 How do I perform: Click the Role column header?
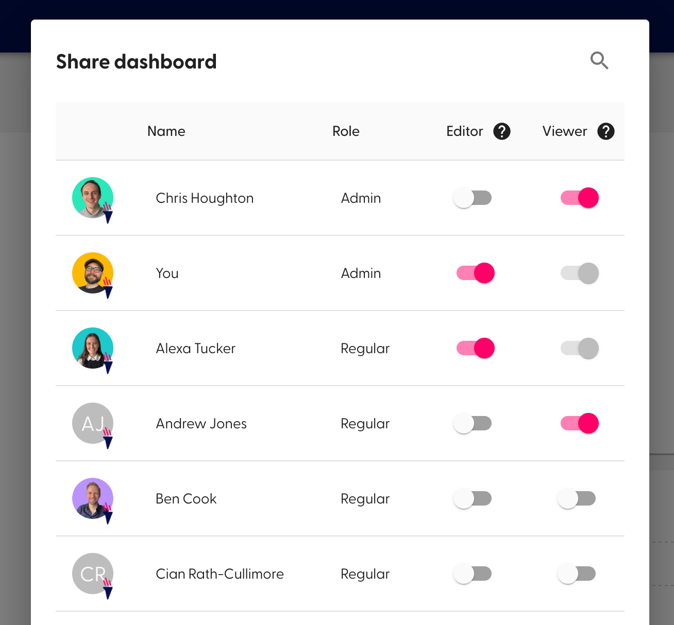click(x=346, y=131)
